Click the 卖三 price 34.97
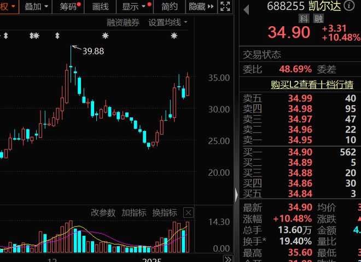The image size is (361, 262). (x=300, y=119)
